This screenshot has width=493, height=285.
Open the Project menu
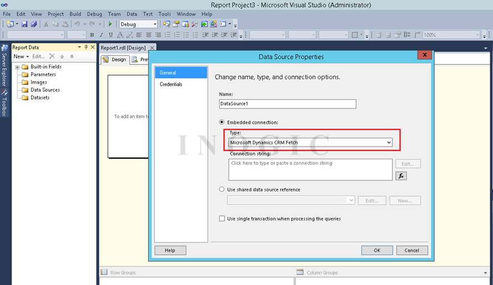click(x=56, y=14)
